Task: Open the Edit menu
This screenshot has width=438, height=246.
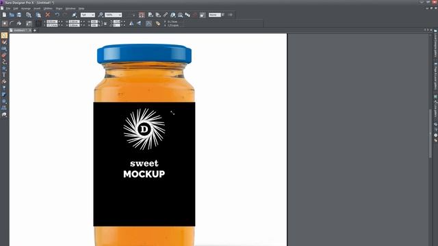Action: pos(16,9)
